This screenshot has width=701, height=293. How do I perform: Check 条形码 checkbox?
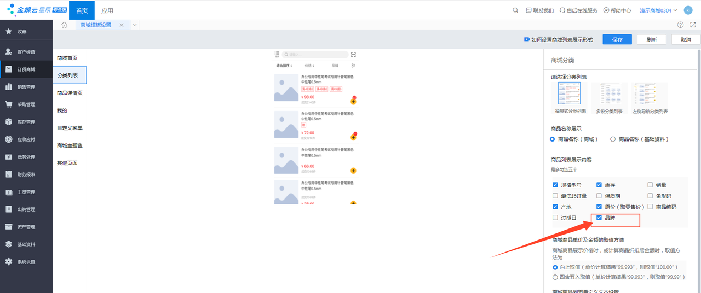tap(651, 196)
